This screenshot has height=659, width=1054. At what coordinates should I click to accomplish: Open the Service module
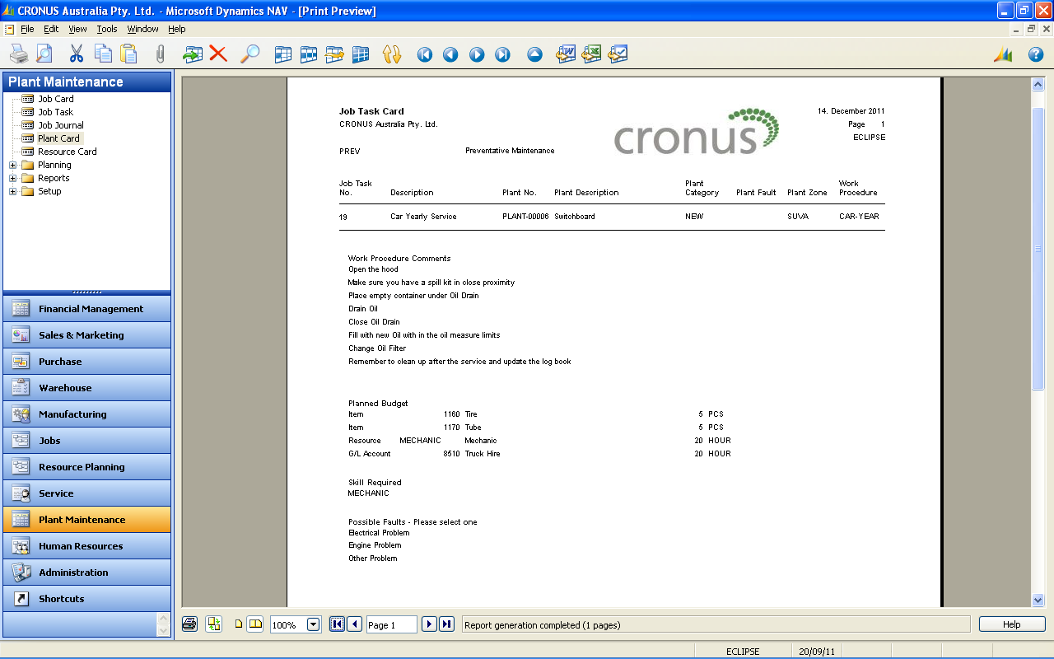click(x=87, y=493)
